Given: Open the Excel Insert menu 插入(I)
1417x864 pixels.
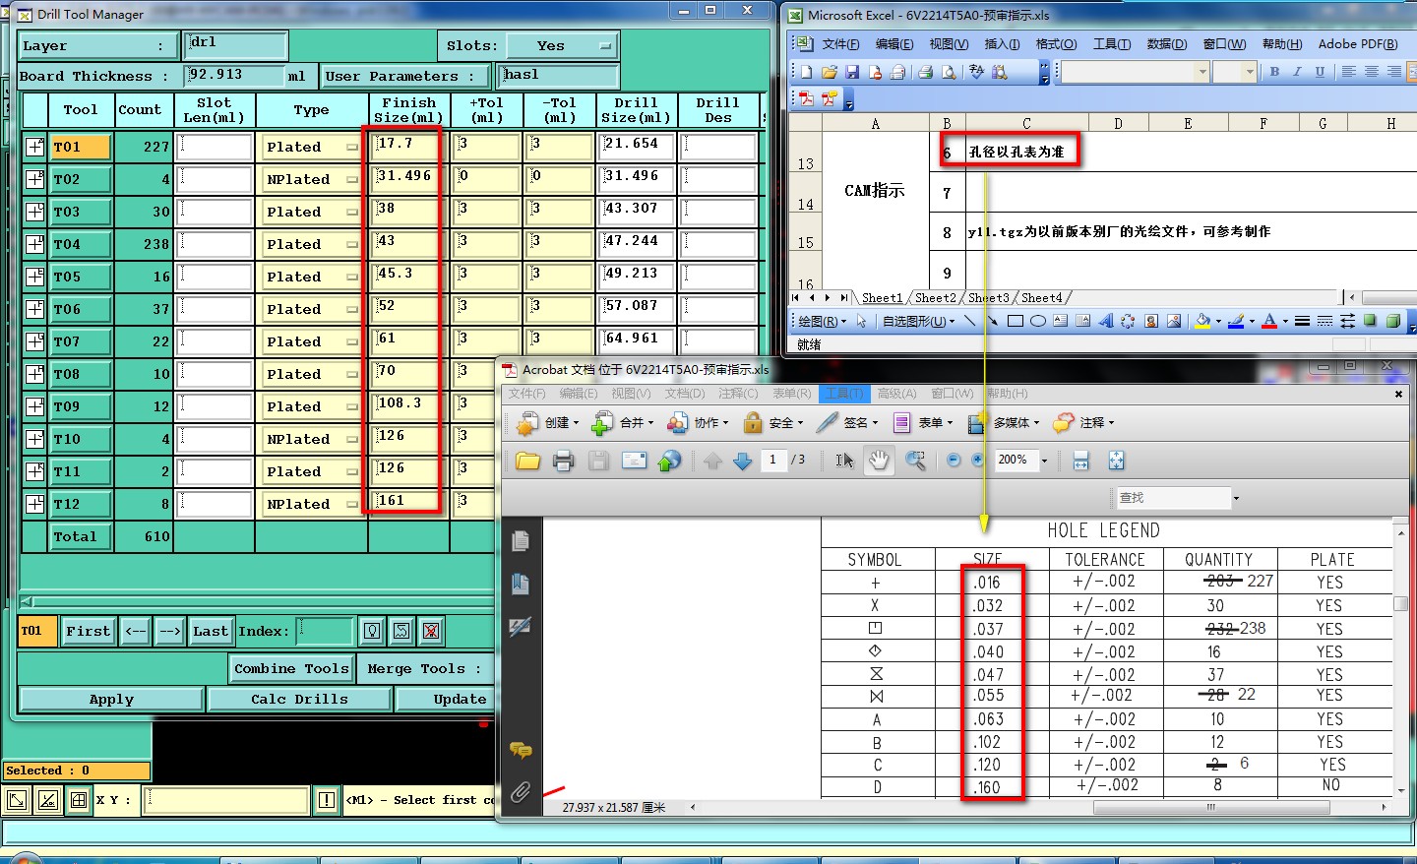Looking at the screenshot, I should click(1002, 44).
